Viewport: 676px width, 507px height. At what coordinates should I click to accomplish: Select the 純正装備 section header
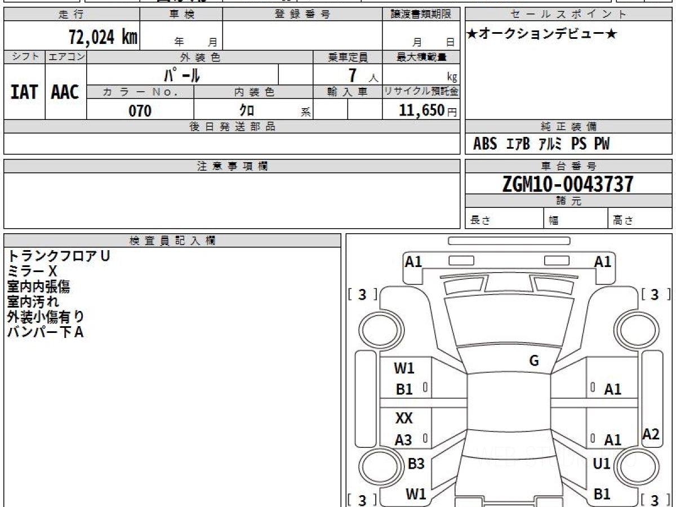[568, 127]
